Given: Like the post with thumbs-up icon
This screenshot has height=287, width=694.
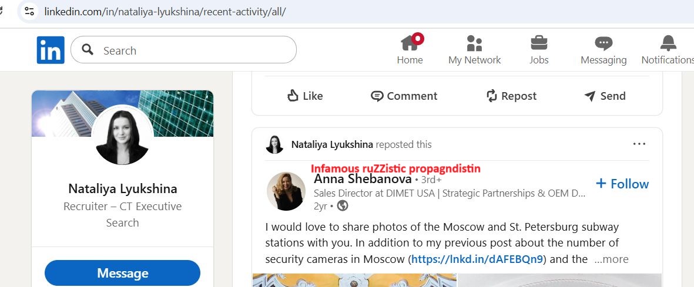Looking at the screenshot, I should pyautogui.click(x=304, y=96).
